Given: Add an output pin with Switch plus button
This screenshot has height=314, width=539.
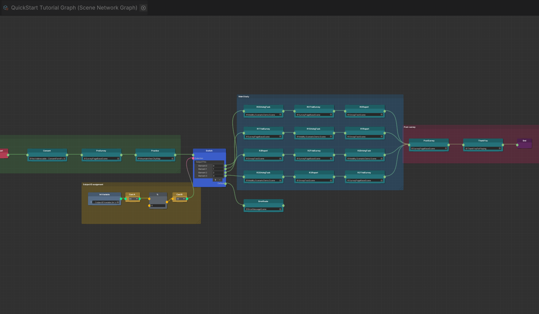Looking at the screenshot, I should coord(215,180).
